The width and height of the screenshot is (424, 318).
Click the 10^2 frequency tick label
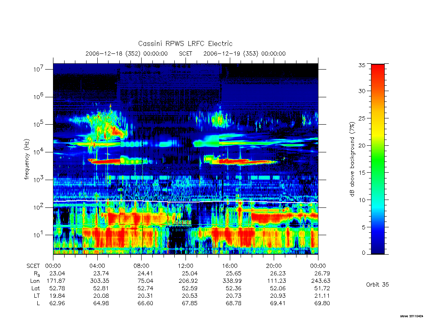pos(39,207)
